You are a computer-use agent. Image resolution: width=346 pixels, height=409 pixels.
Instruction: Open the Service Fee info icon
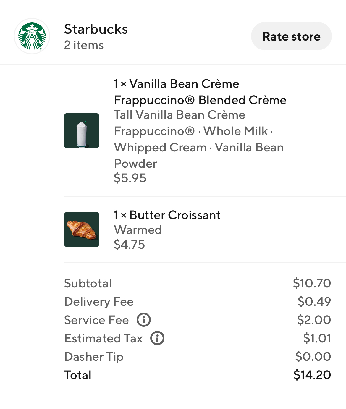(144, 320)
